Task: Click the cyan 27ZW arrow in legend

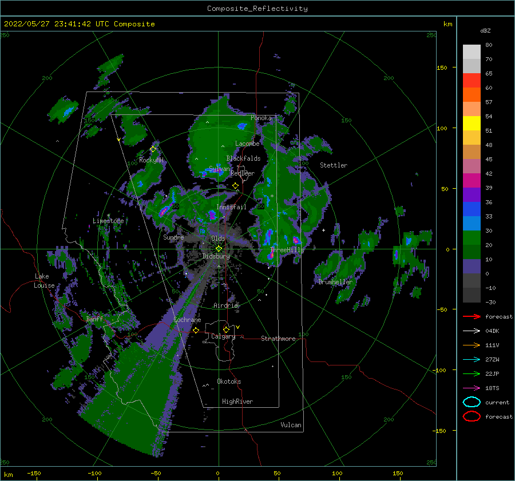Action: pos(472,360)
